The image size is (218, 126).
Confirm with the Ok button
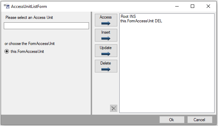pyautogui.click(x=172, y=119)
